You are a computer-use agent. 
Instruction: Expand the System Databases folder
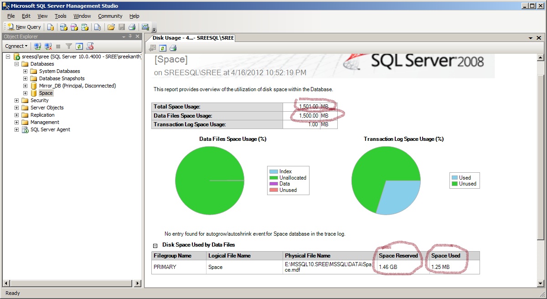click(x=25, y=71)
